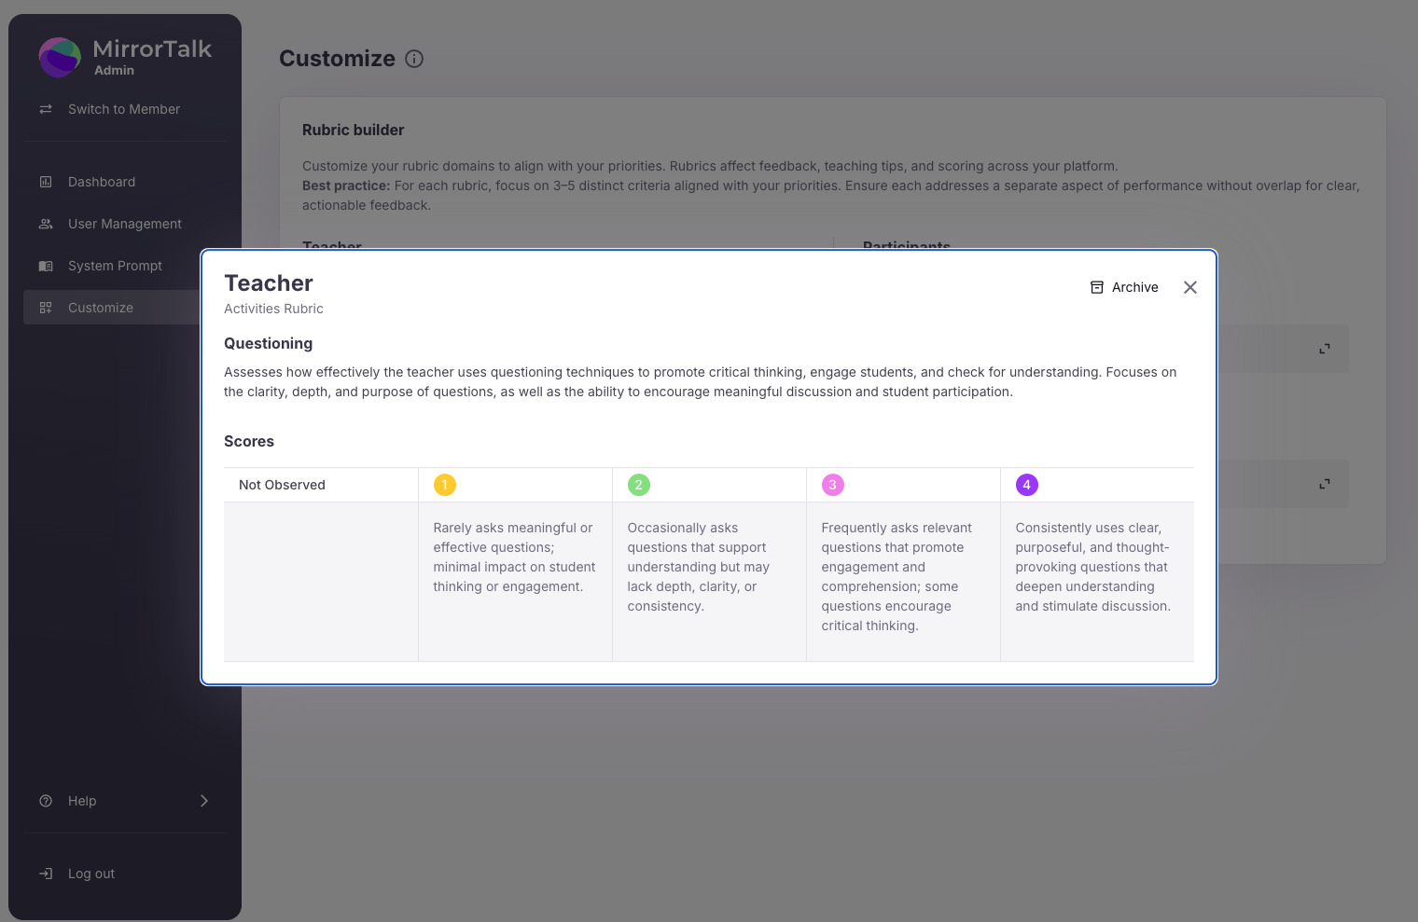
Task: Click the Log out door icon
Action: (x=46, y=874)
